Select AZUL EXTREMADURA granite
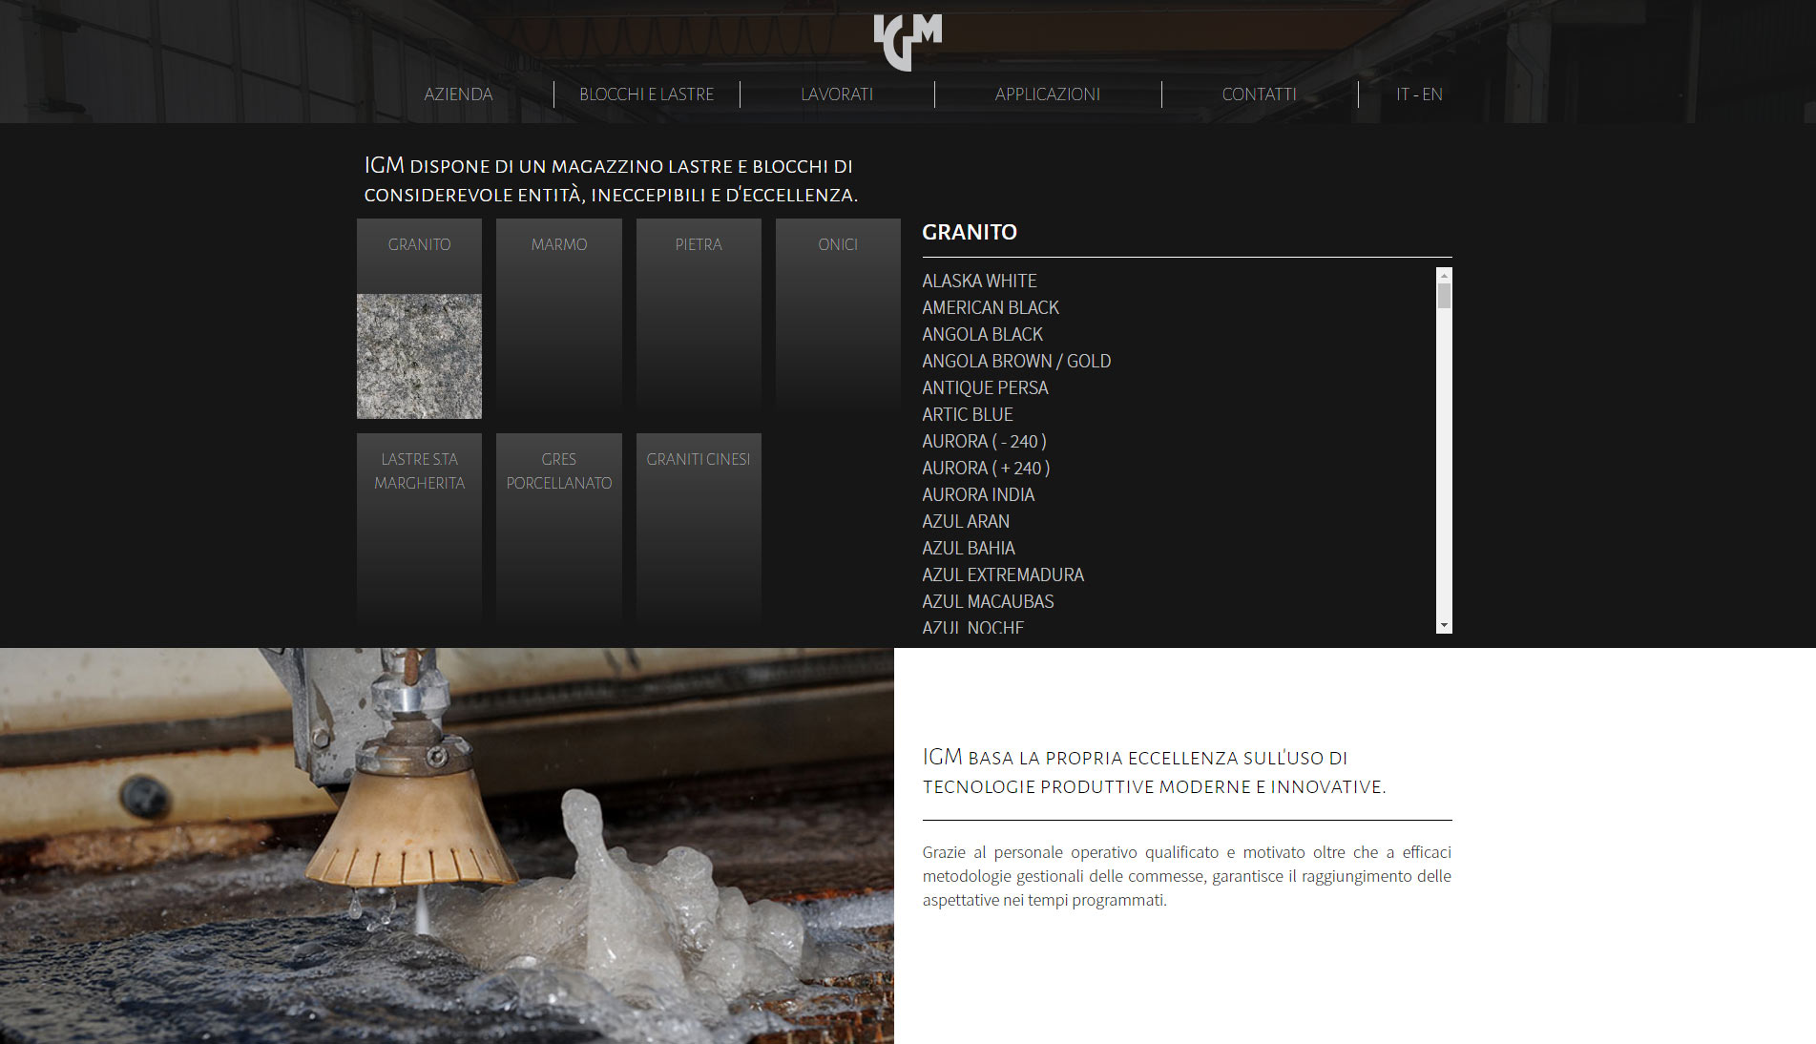 (1003, 574)
